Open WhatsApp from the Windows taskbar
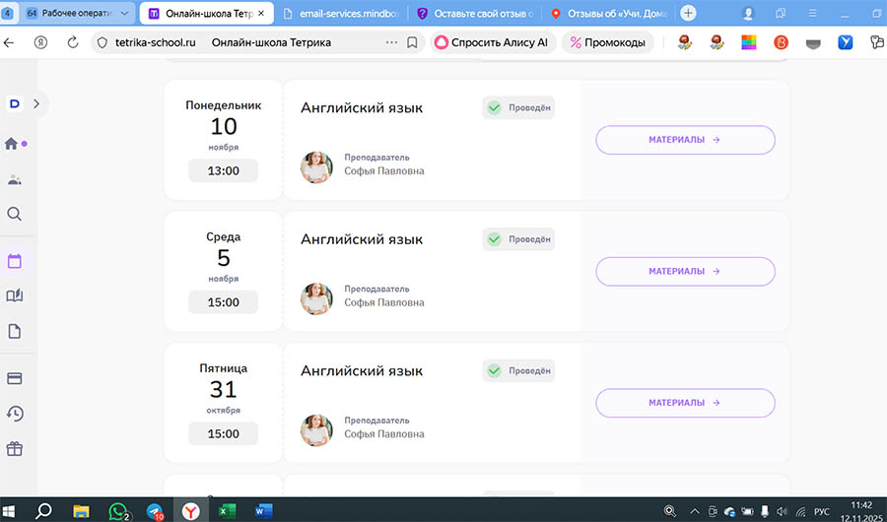 (x=119, y=510)
